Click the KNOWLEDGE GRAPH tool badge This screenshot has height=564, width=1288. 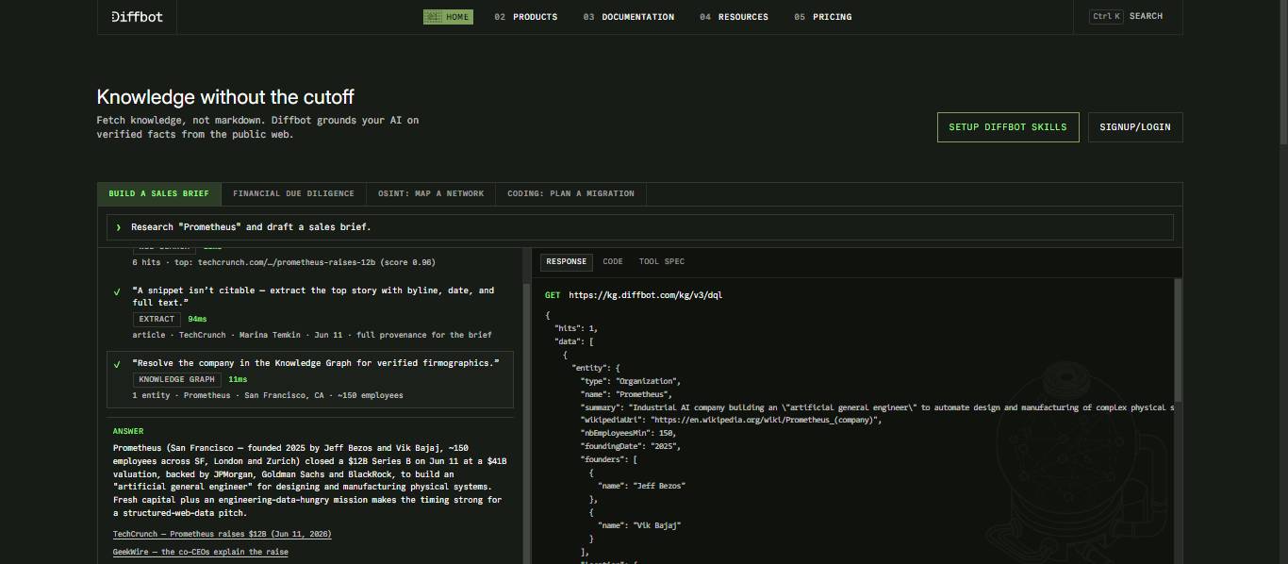coord(177,379)
